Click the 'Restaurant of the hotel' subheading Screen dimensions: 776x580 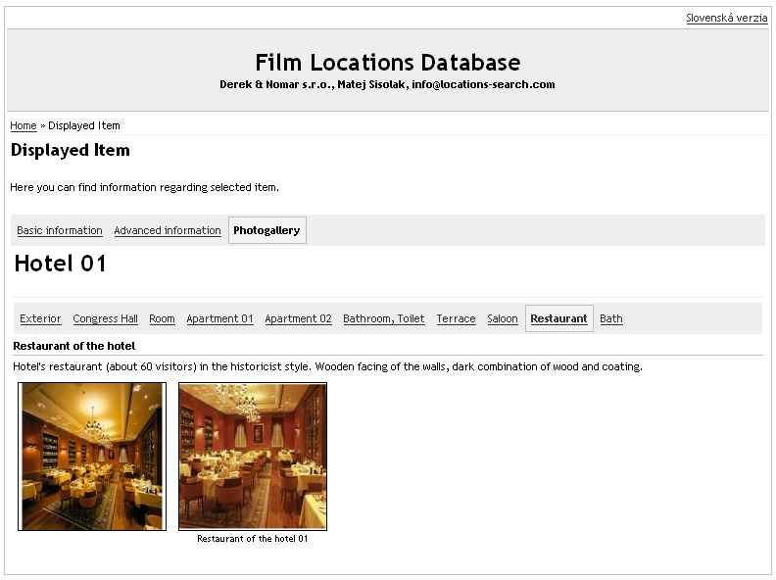point(74,346)
